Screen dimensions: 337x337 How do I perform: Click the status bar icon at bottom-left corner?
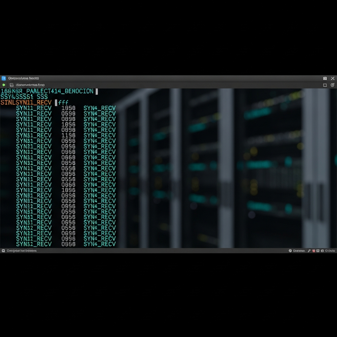coord(3,250)
